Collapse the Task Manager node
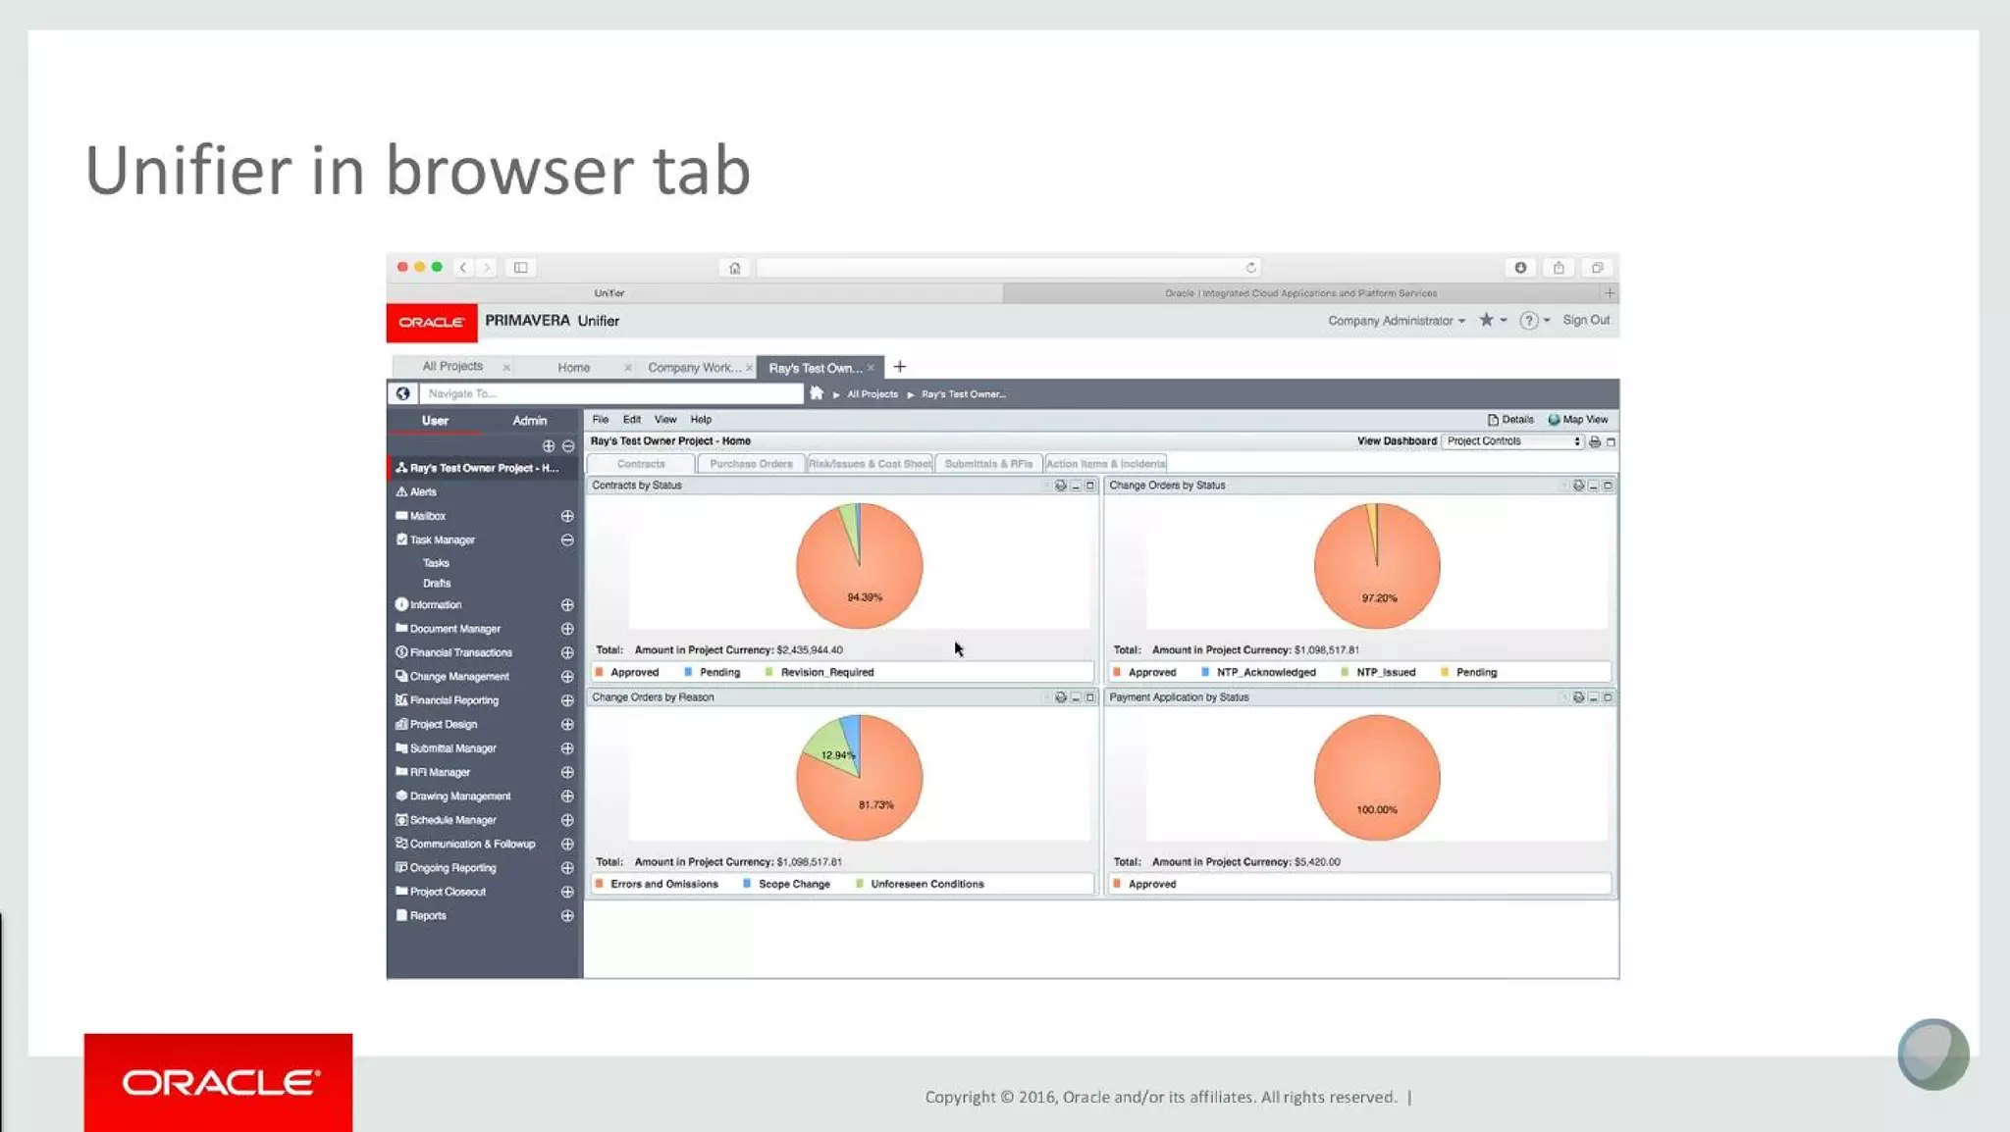 tap(567, 540)
